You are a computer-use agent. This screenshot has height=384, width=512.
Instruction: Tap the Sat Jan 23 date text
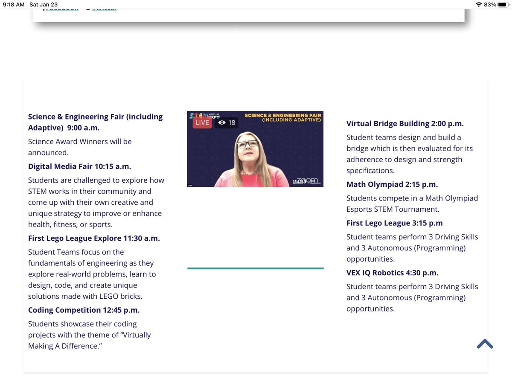coord(44,5)
